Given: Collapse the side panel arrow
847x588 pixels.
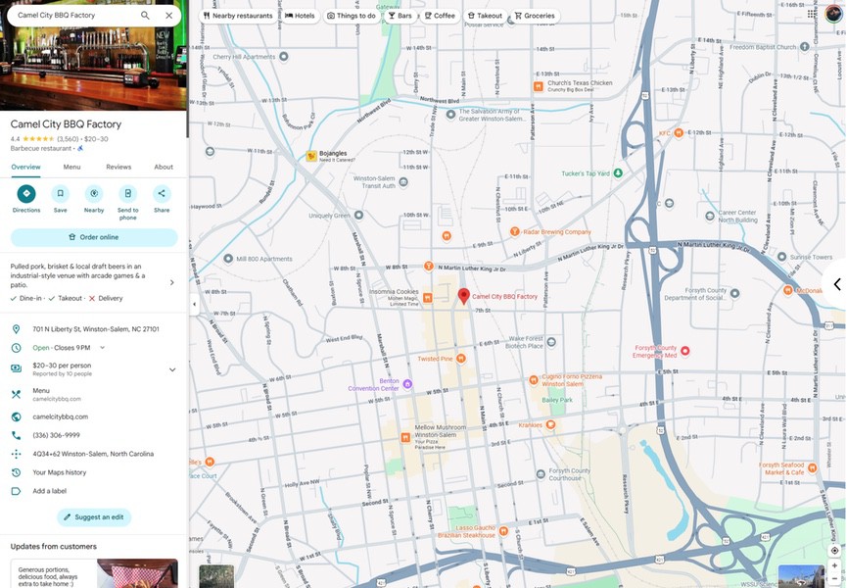Looking at the screenshot, I should tap(195, 304).
